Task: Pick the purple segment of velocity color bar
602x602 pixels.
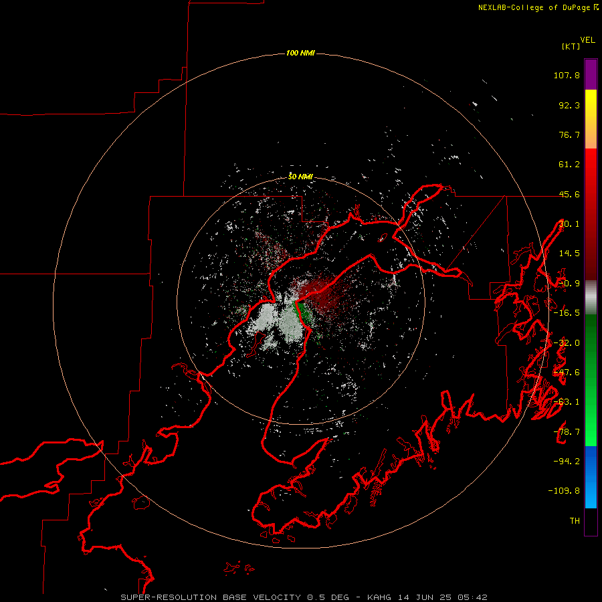Action: pyautogui.click(x=591, y=74)
